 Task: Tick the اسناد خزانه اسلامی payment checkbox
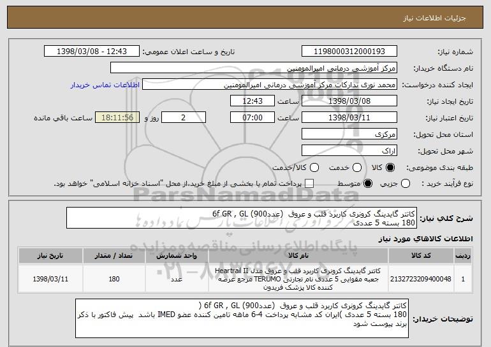[309, 184]
